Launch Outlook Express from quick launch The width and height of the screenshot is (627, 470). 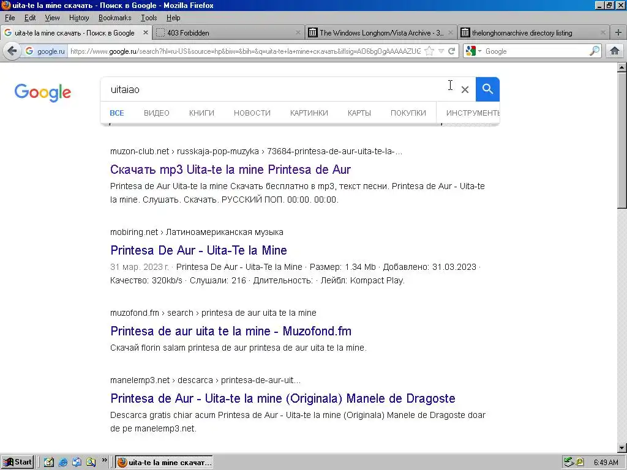pyautogui.click(x=77, y=462)
